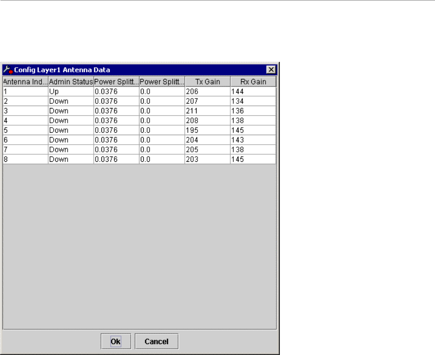The image size is (435, 355).
Task: Click the 0.0376 power splitter cell in row 4
Action: tap(116, 121)
